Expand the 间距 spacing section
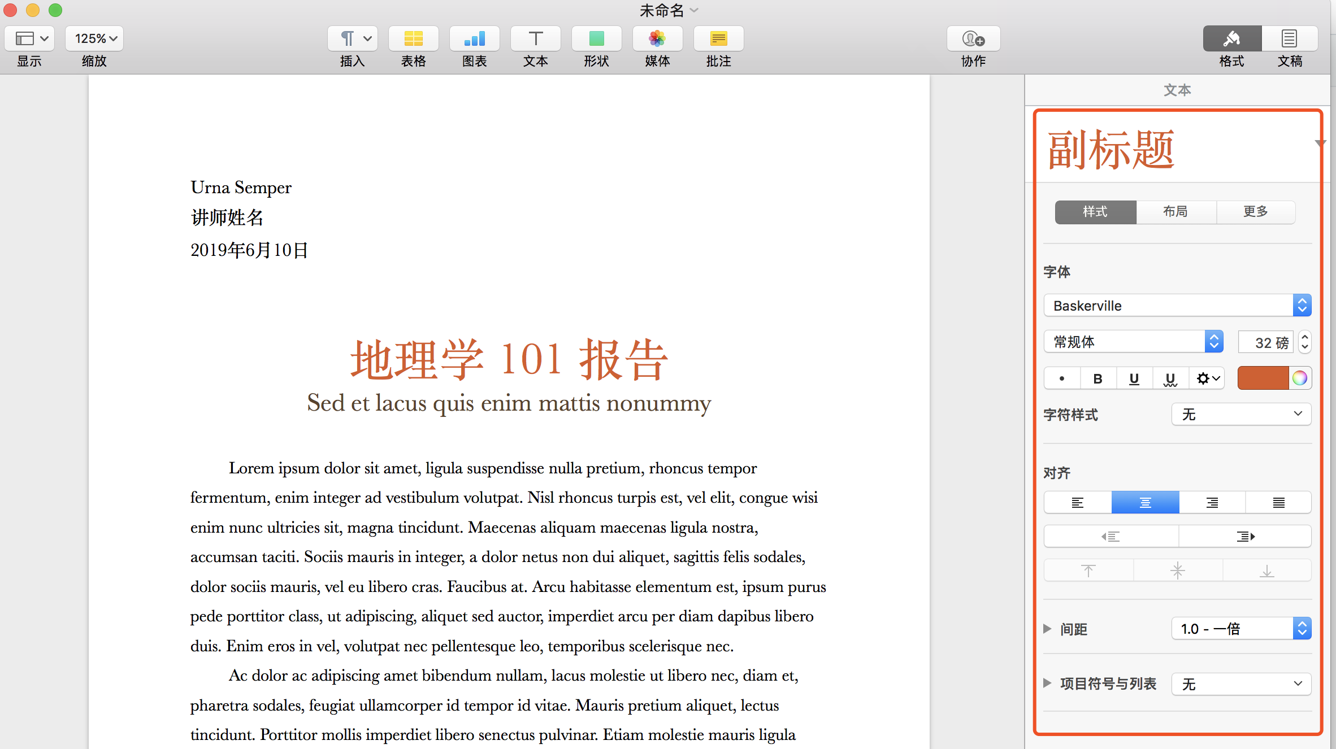 pos(1047,629)
